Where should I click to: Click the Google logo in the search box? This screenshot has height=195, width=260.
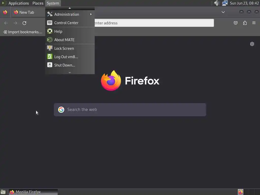click(x=61, y=110)
